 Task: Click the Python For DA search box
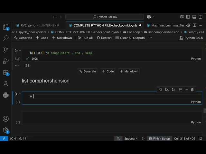coord(104,17)
